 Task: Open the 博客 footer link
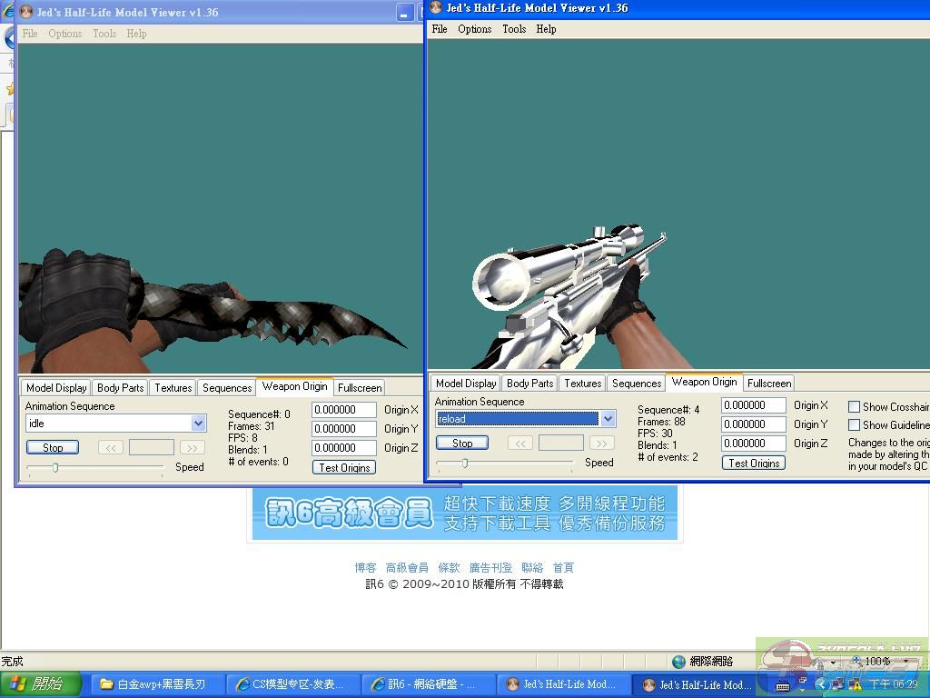[365, 567]
